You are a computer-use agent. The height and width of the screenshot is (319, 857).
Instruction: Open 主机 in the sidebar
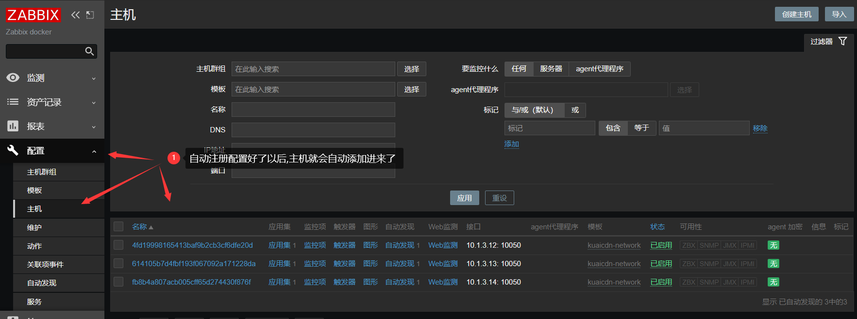coord(59,208)
